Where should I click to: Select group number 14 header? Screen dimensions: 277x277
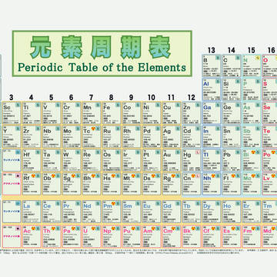pyautogui.click(x=232, y=50)
